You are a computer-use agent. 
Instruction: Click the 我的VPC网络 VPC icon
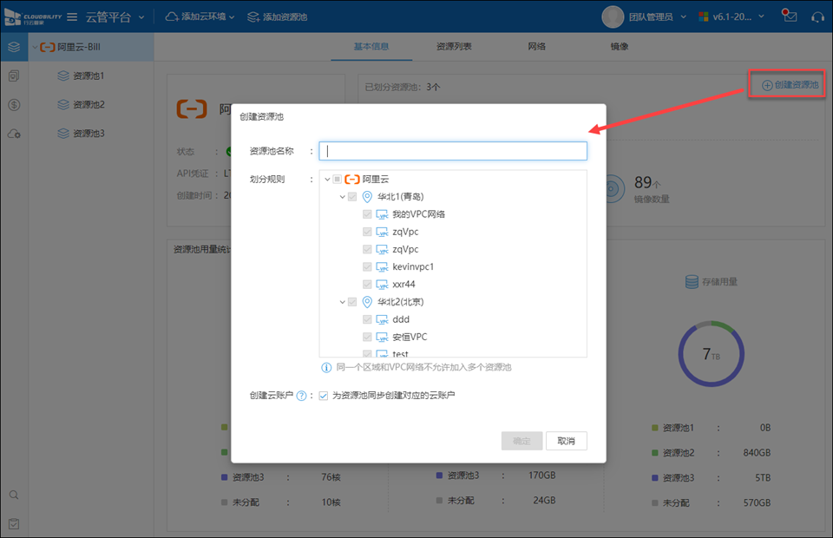pyautogui.click(x=382, y=214)
